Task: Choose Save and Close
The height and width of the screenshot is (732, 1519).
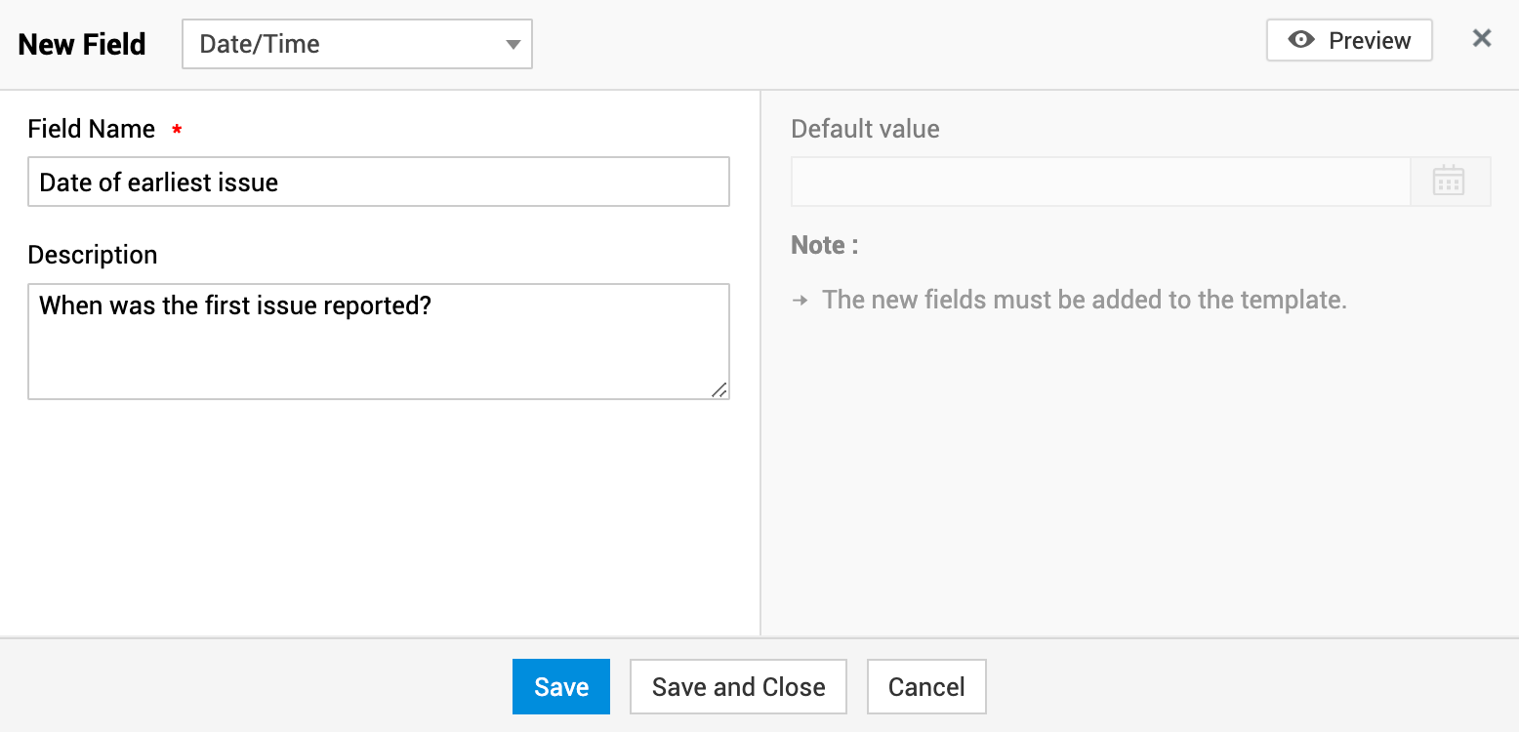Action: (738, 687)
